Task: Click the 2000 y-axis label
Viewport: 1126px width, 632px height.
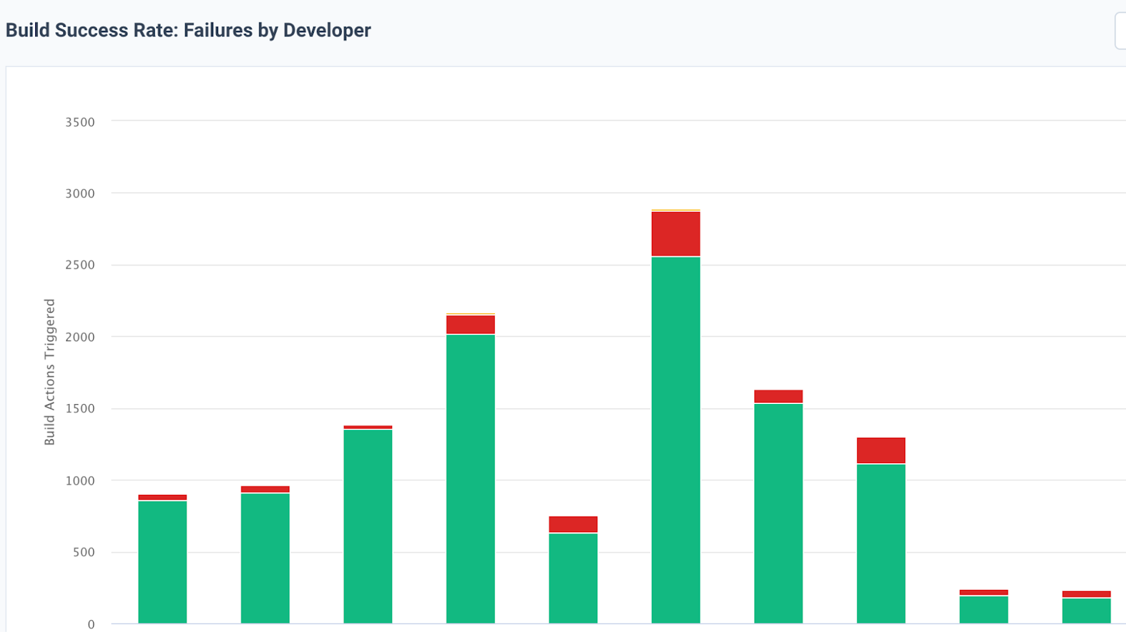Action: click(x=80, y=337)
